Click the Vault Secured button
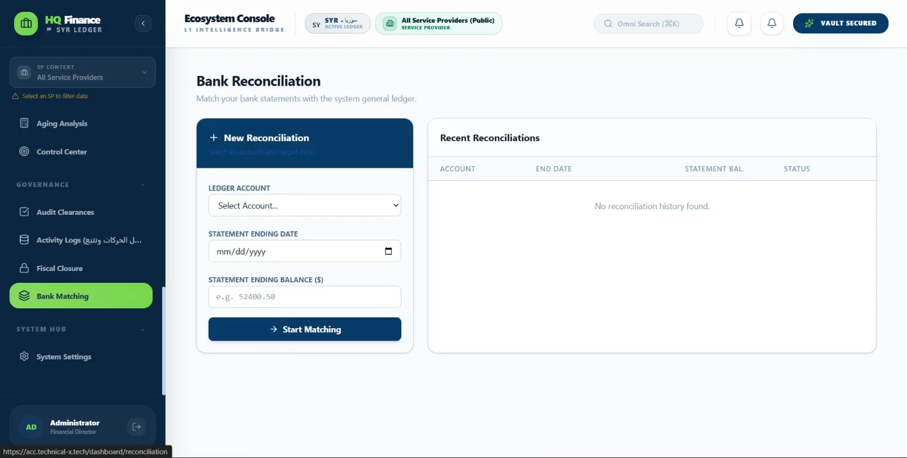This screenshot has width=907, height=458. 841,23
